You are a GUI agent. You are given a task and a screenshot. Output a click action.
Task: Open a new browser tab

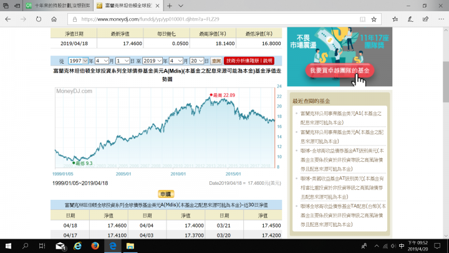170,6
